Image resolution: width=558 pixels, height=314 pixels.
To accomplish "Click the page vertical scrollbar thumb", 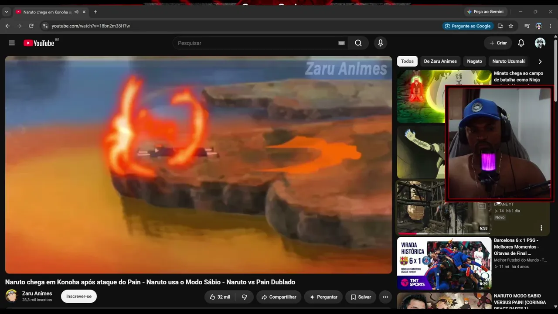I will [x=555, y=71].
